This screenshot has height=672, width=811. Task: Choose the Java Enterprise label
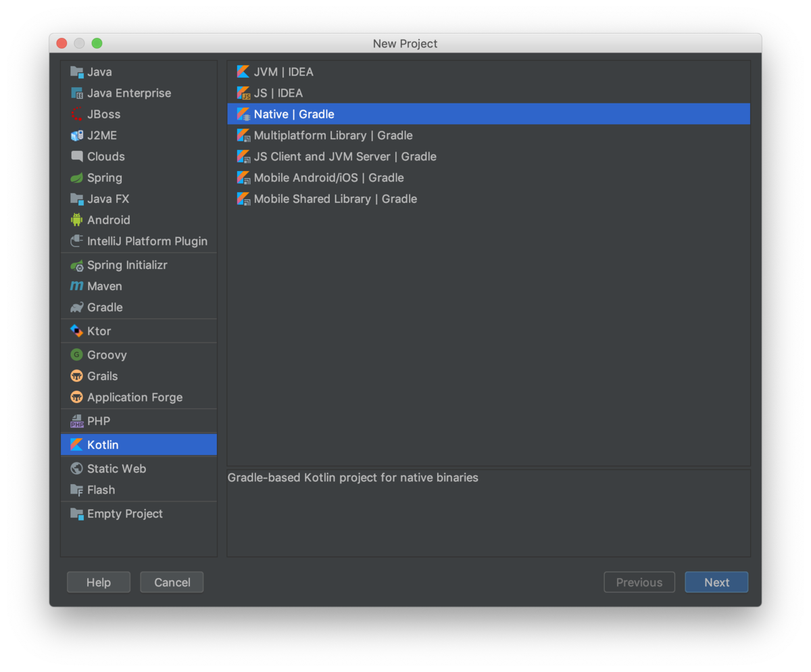129,93
